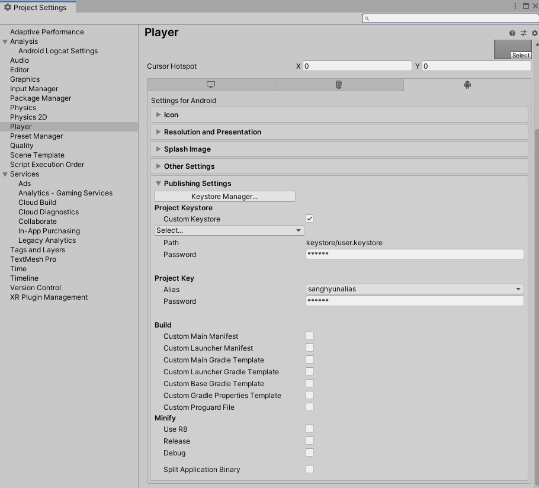Viewport: 539px width, 488px height.
Task: Open the Keystore Manager
Action: tap(224, 196)
